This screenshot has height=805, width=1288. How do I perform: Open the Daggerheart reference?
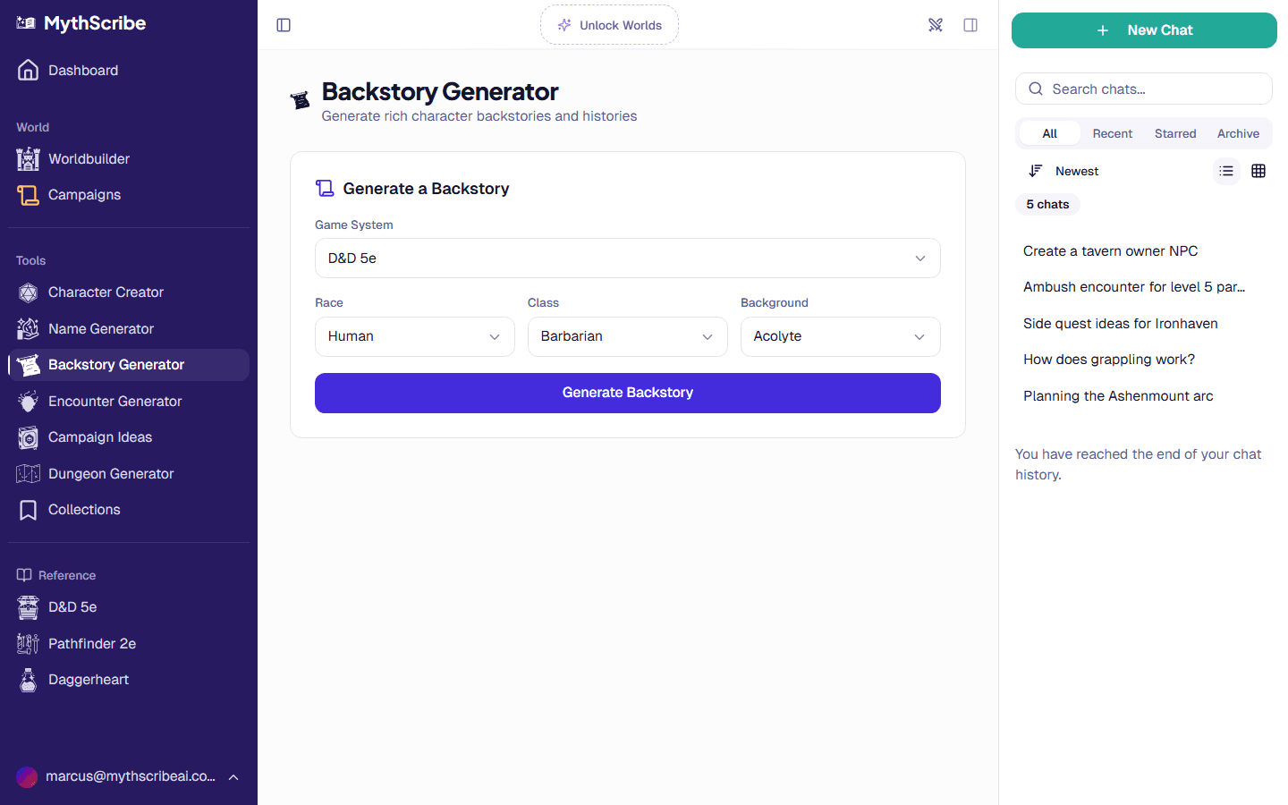point(86,679)
